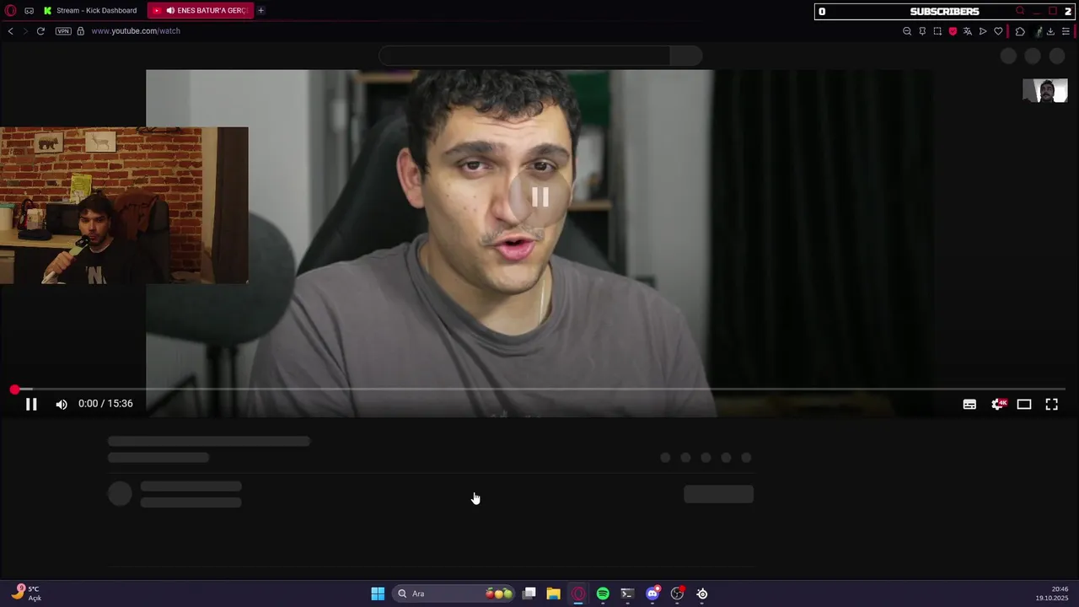Reload the current page

pos(40,31)
